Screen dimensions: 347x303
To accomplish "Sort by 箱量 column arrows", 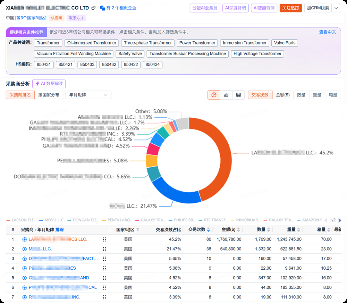I will point(329,230).
